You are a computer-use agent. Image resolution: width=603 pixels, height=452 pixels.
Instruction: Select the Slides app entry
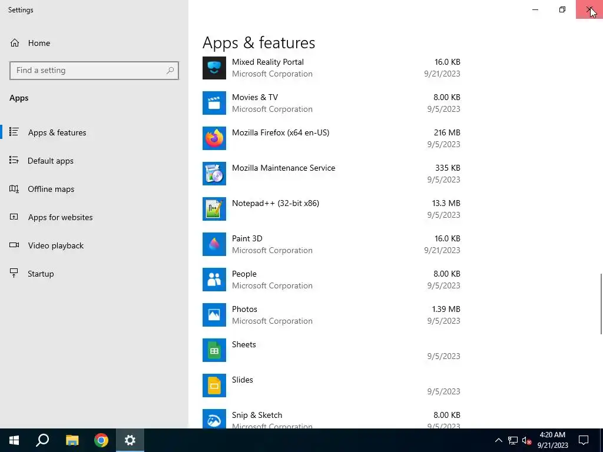click(332, 386)
